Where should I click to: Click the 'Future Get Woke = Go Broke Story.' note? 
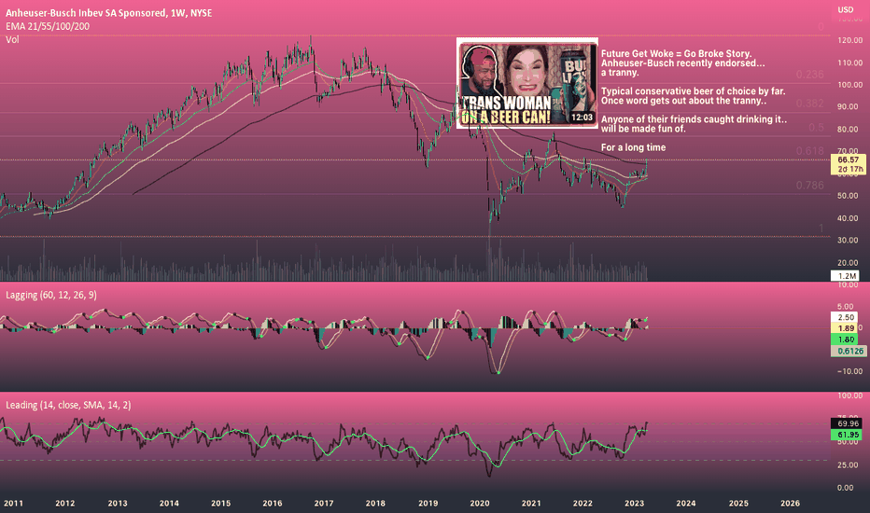click(x=677, y=54)
